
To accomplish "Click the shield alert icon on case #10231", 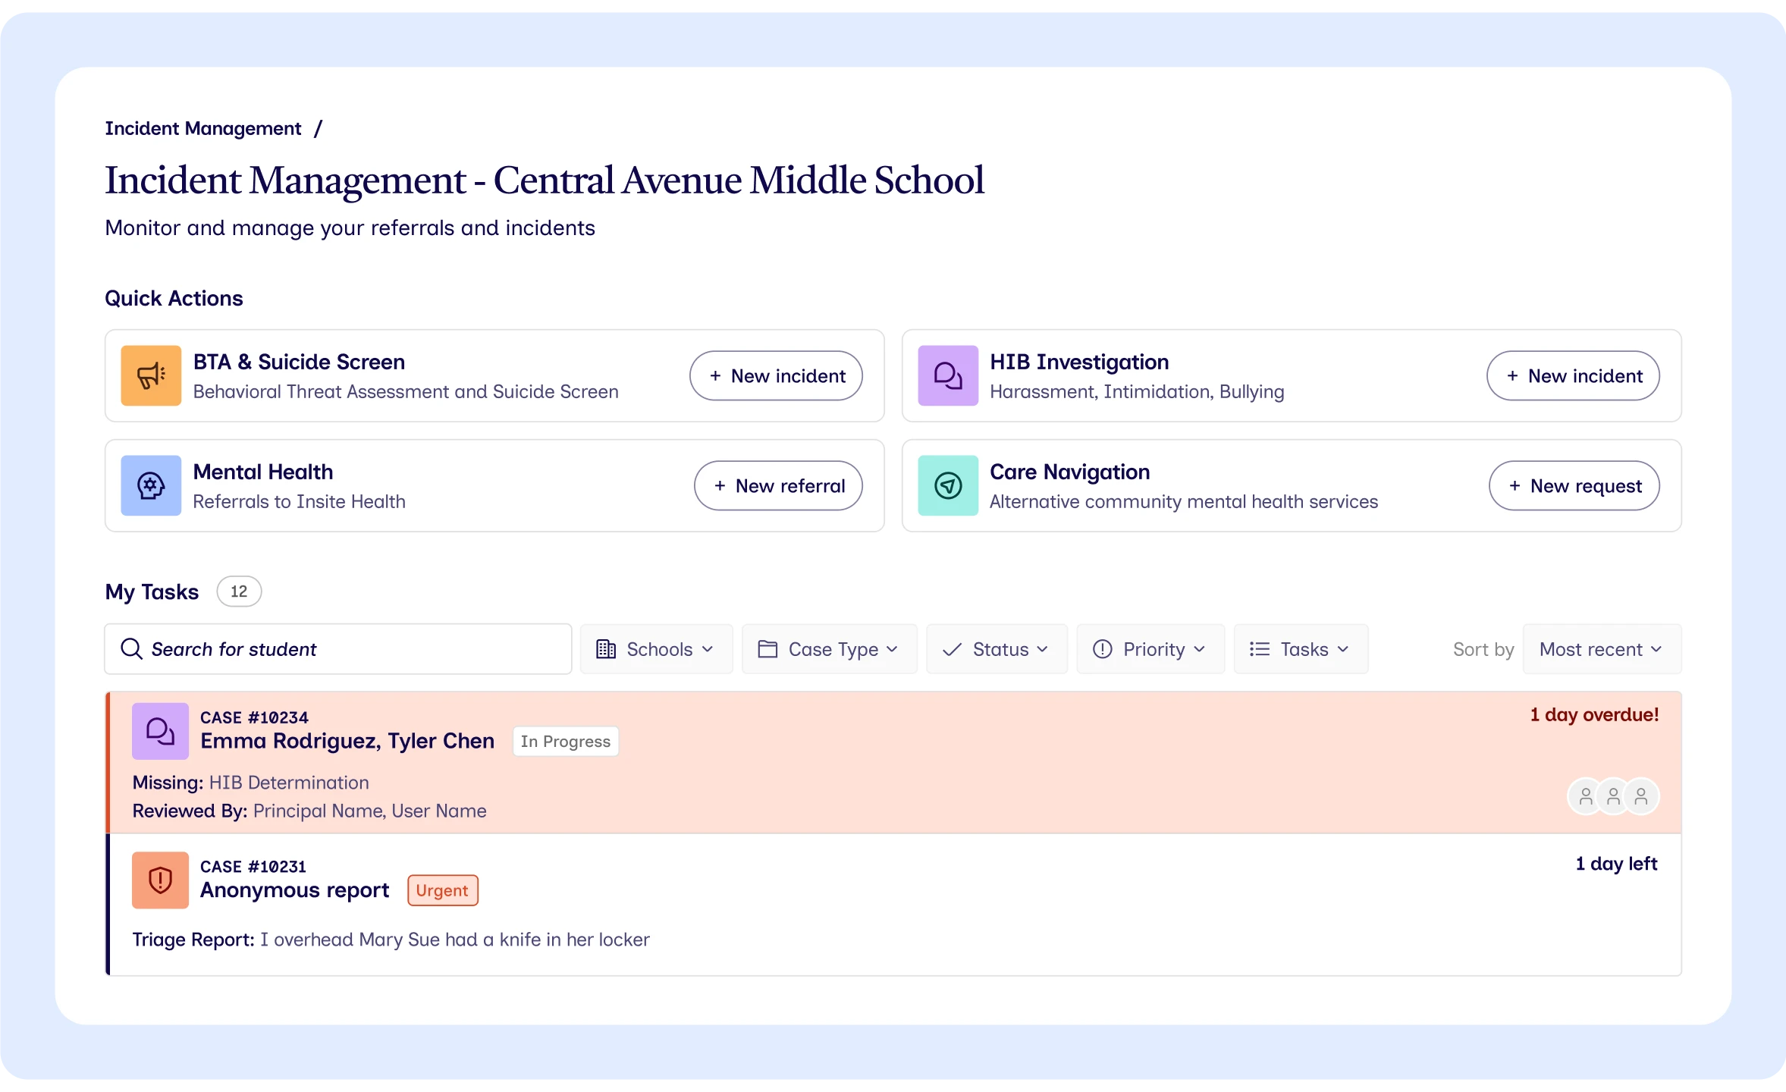I will [160, 880].
